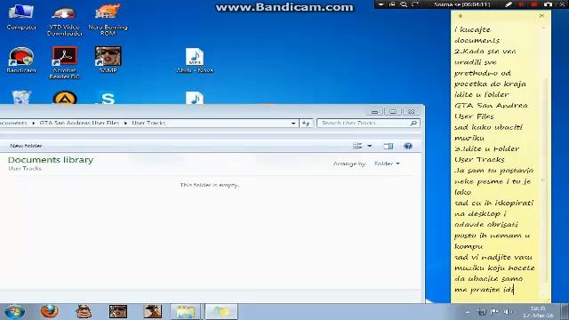Open the Action Center flag icon

[494, 312]
